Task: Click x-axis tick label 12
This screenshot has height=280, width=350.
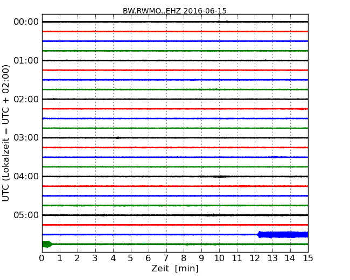Action: pos(255,258)
